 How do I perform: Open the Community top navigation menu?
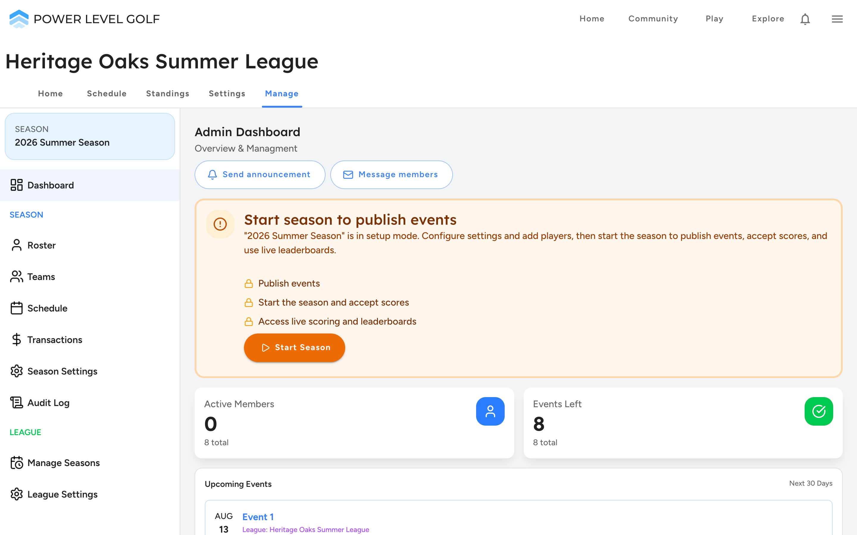(653, 19)
